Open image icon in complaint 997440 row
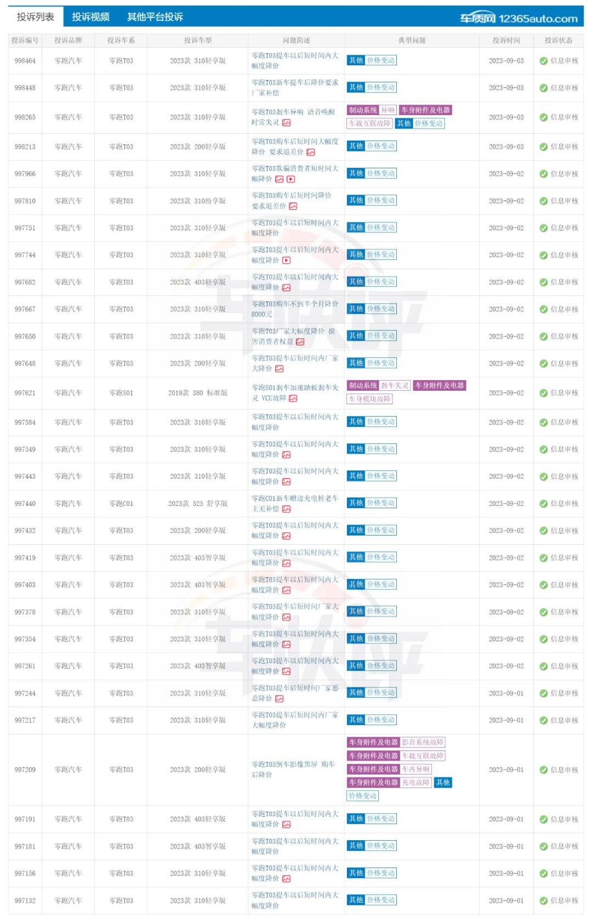592x923 pixels. pyautogui.click(x=286, y=509)
